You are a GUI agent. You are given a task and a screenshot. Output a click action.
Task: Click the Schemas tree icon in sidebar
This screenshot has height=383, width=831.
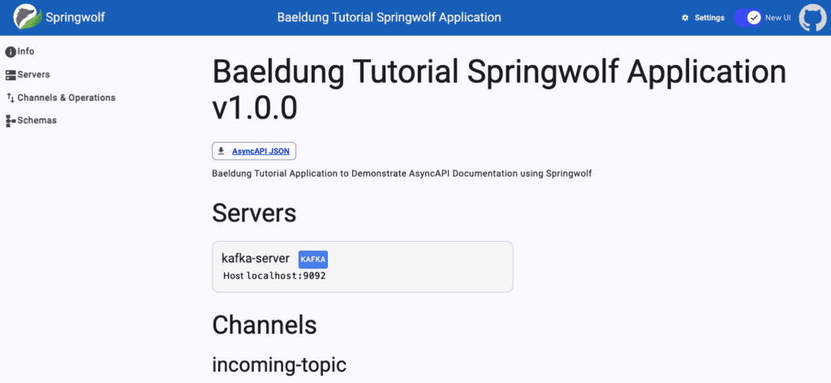point(11,121)
